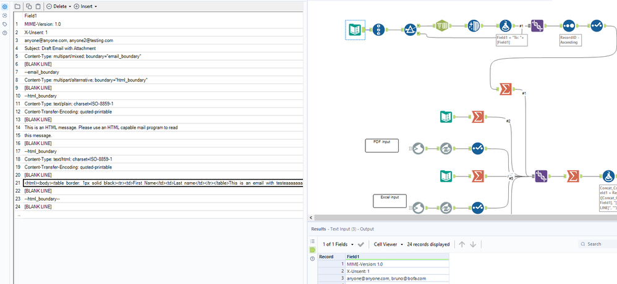Click the open file folder icon
617x284 pixels.
[x=17, y=6]
